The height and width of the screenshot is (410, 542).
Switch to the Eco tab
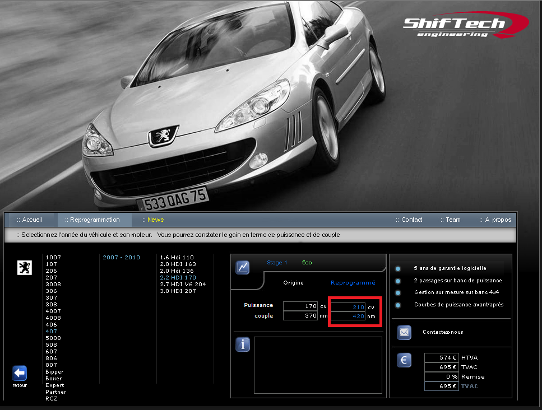(307, 263)
